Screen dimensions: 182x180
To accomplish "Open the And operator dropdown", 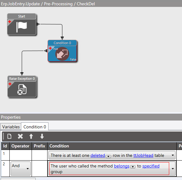I will coord(21,168).
